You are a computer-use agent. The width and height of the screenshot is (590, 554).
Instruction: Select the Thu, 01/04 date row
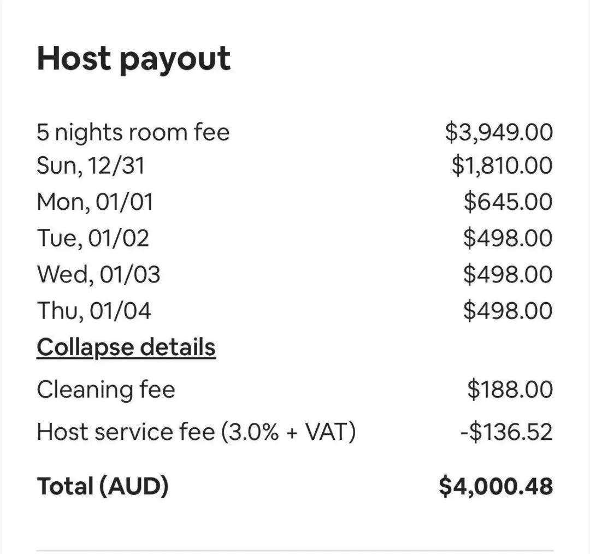[x=94, y=311]
